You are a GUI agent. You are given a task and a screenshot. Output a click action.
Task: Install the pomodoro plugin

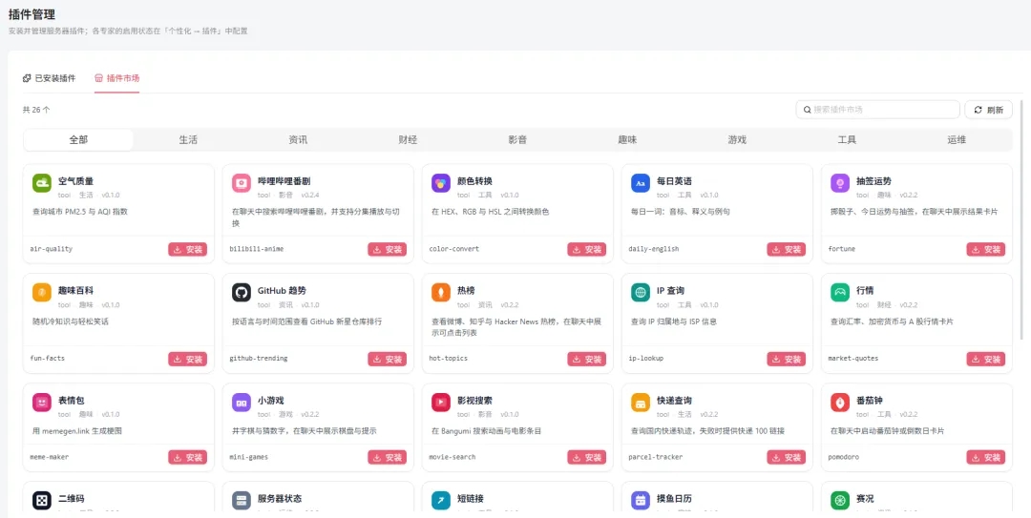[985, 457]
